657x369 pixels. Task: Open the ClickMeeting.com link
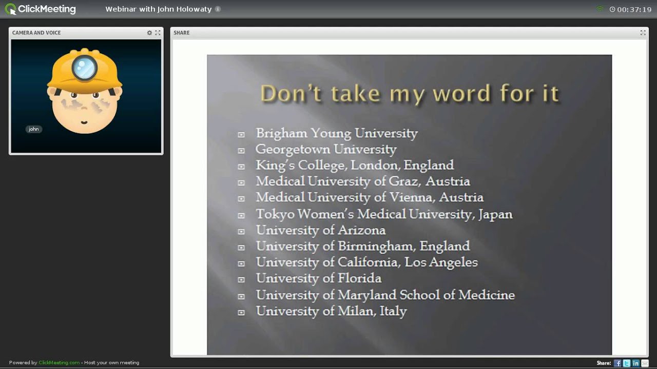pyautogui.click(x=59, y=363)
